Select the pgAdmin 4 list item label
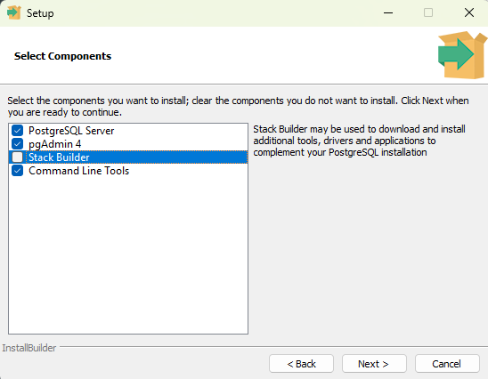Screen dimensions: 488x379 (55, 144)
